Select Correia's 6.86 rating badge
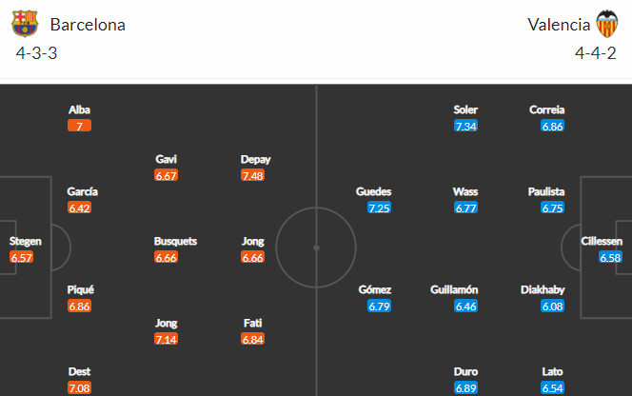Viewport: 632px width, 396px height. (553, 127)
